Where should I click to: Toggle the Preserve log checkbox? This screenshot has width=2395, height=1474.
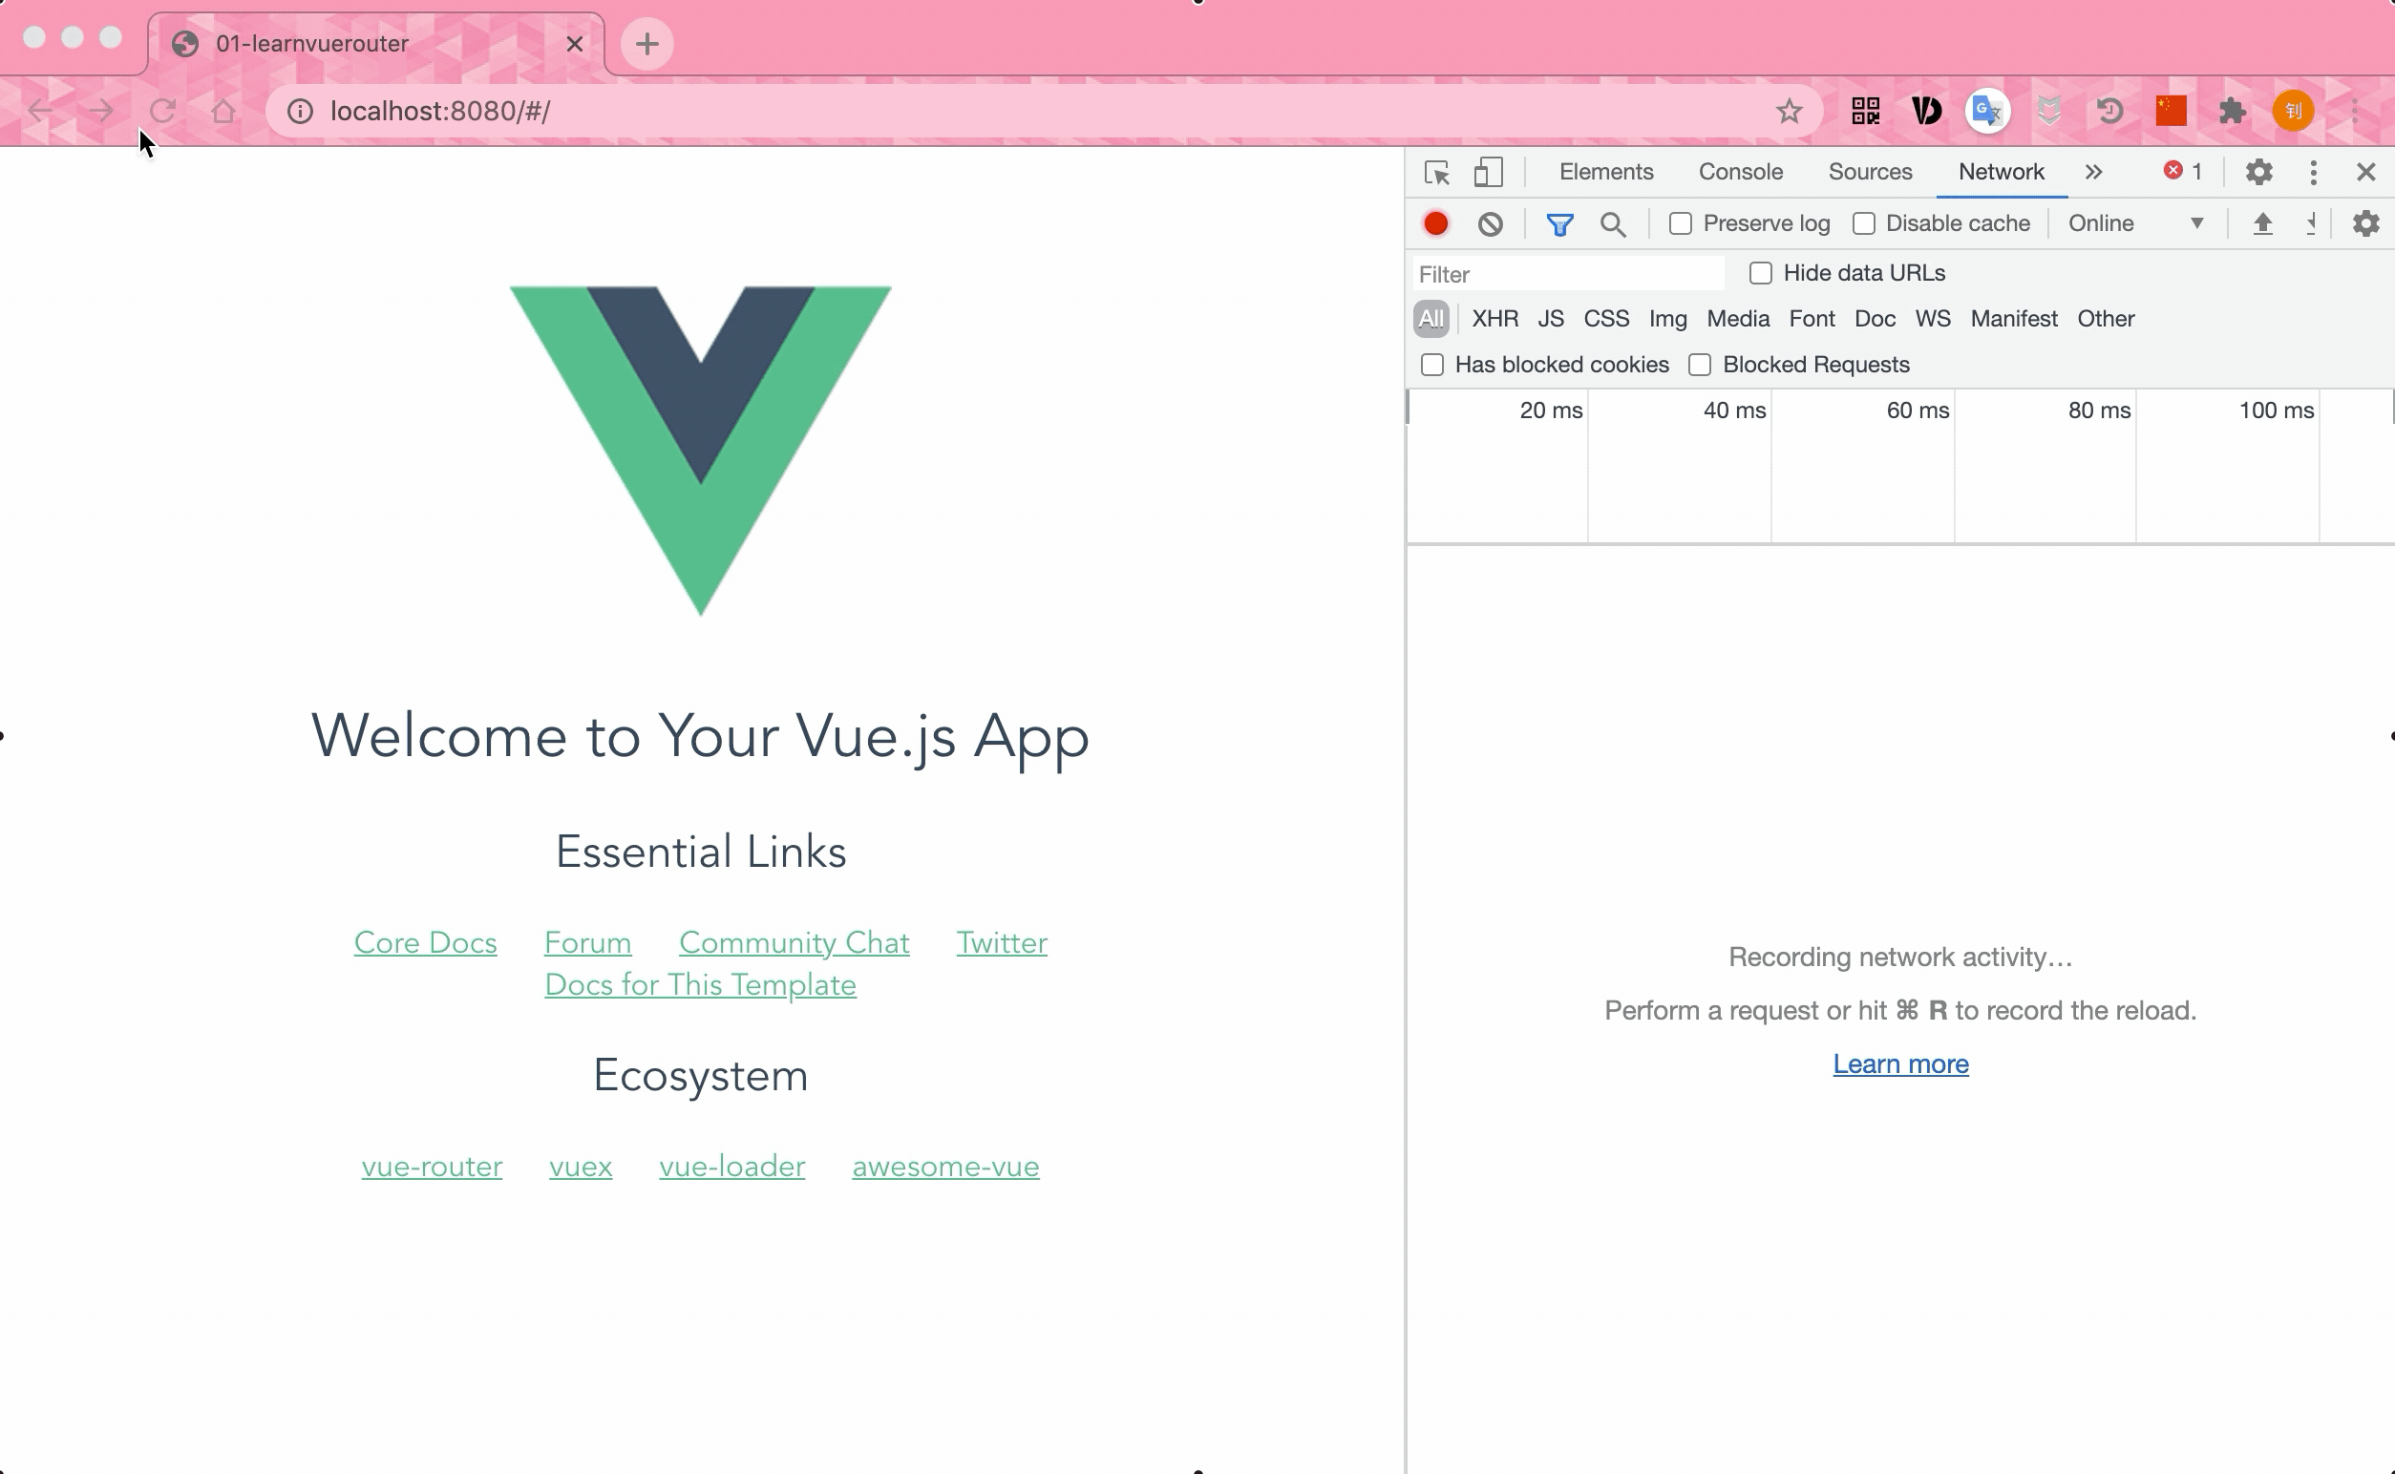(x=1684, y=222)
